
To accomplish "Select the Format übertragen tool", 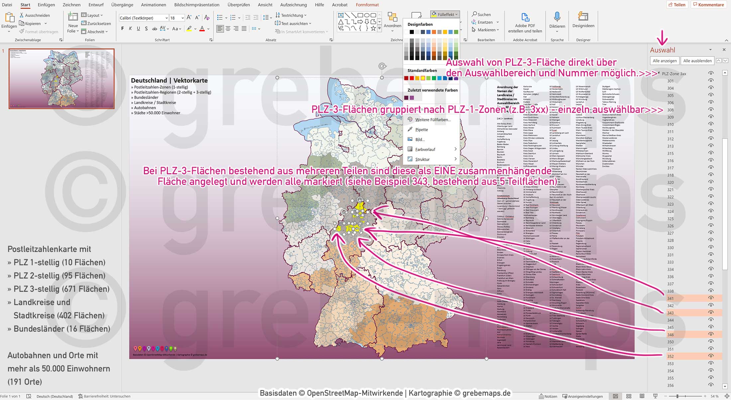I will tap(39, 31).
